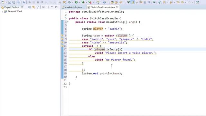The width and height of the screenshot is (206, 116).
Task: Click the 'package com.java14feature.example;' line
Action: click(x=96, y=12)
